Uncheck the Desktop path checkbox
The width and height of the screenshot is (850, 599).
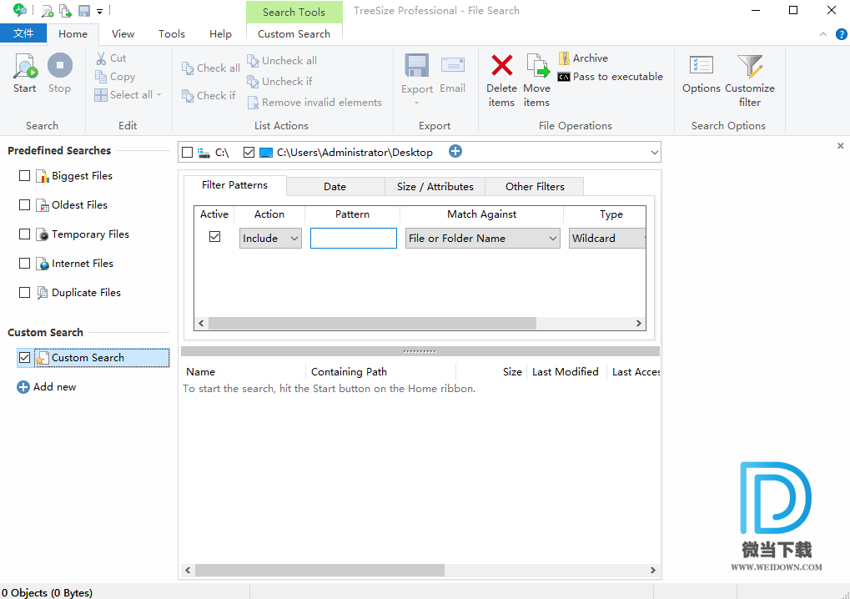pos(249,153)
